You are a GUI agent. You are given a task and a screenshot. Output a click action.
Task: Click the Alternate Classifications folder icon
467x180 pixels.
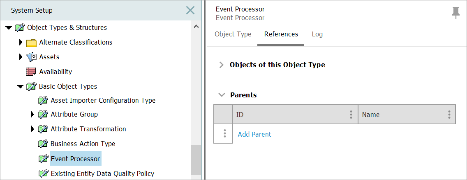point(31,43)
